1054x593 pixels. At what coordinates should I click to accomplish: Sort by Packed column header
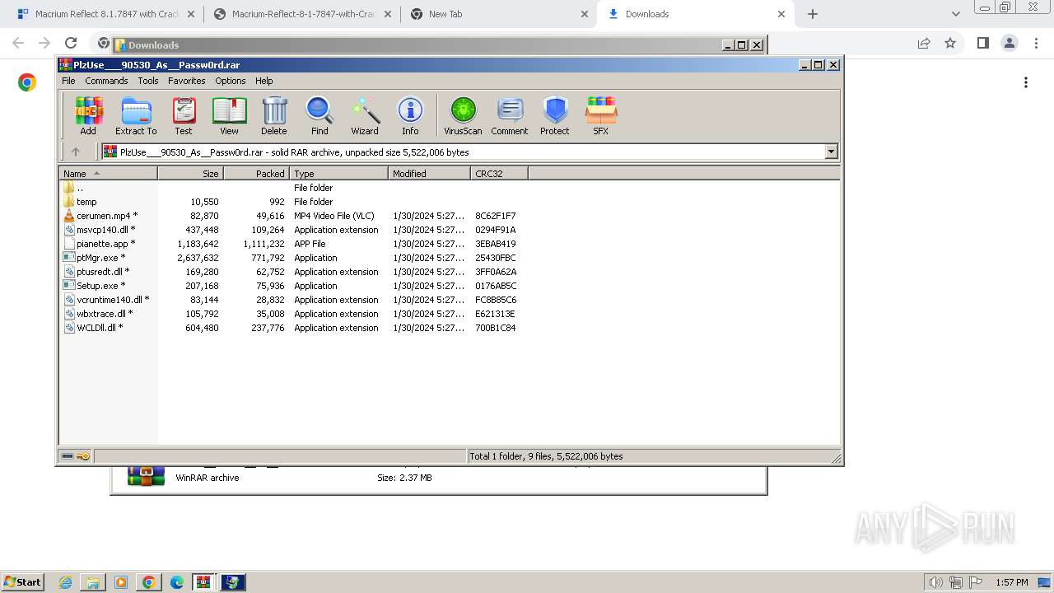click(x=256, y=174)
